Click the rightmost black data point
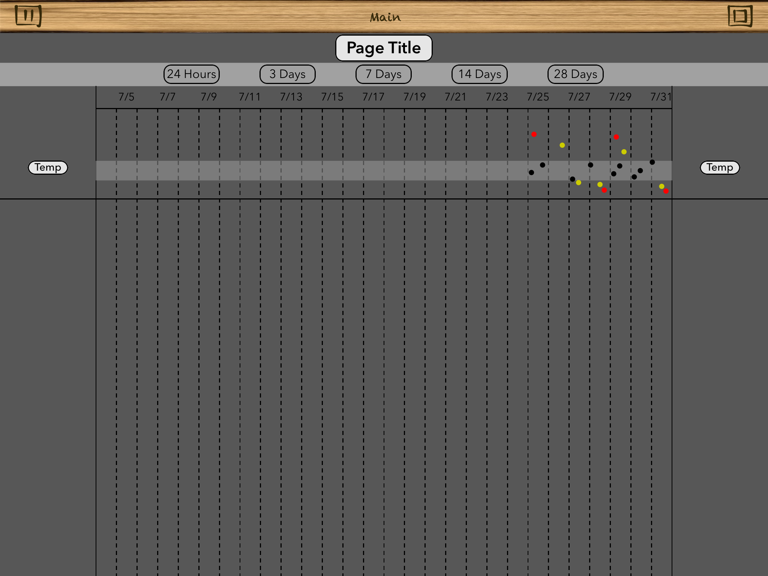 [x=652, y=162]
